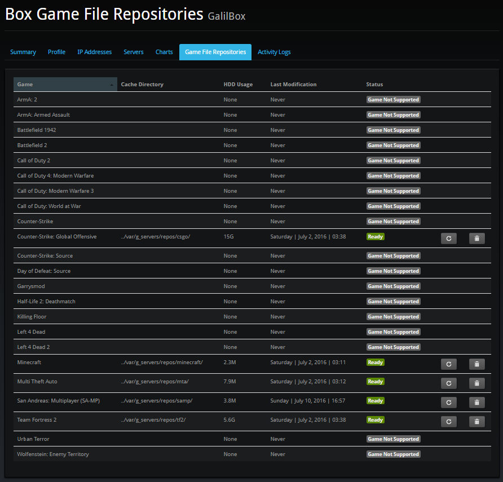Delete the San Andreas: Multiplayer repository
503x482 pixels.
click(x=476, y=403)
